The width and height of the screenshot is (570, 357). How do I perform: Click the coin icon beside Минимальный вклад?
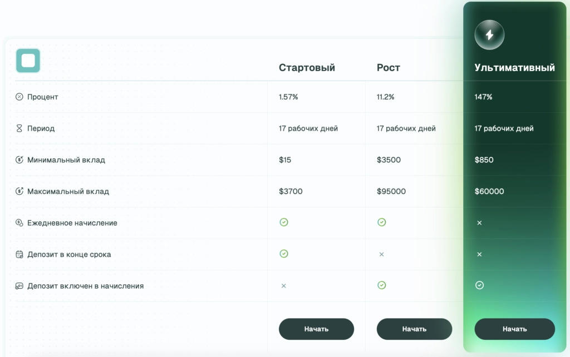tap(19, 160)
